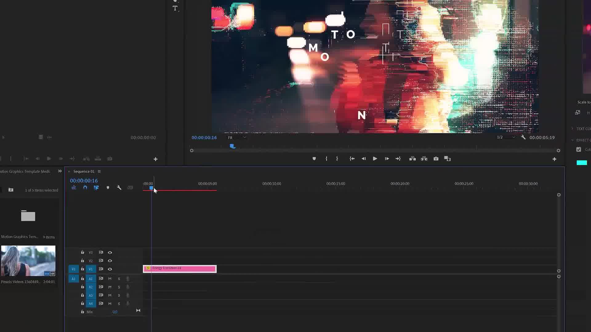Viewport: 591px width, 332px height.
Task: Edit Program Monitor timecode field
Action: coord(204,137)
